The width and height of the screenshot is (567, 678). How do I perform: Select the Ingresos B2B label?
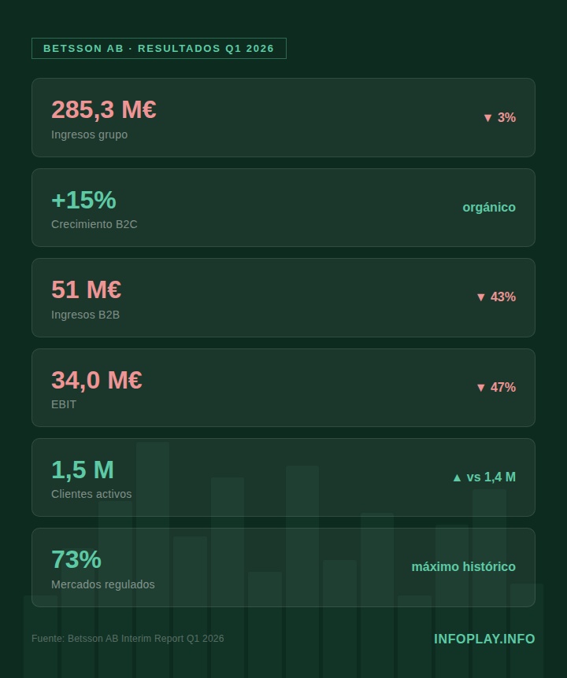[x=85, y=315]
